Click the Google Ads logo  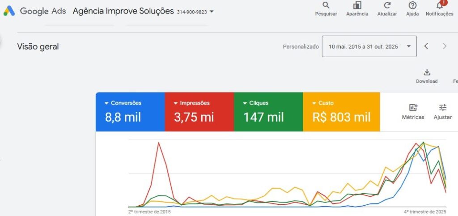[9, 11]
